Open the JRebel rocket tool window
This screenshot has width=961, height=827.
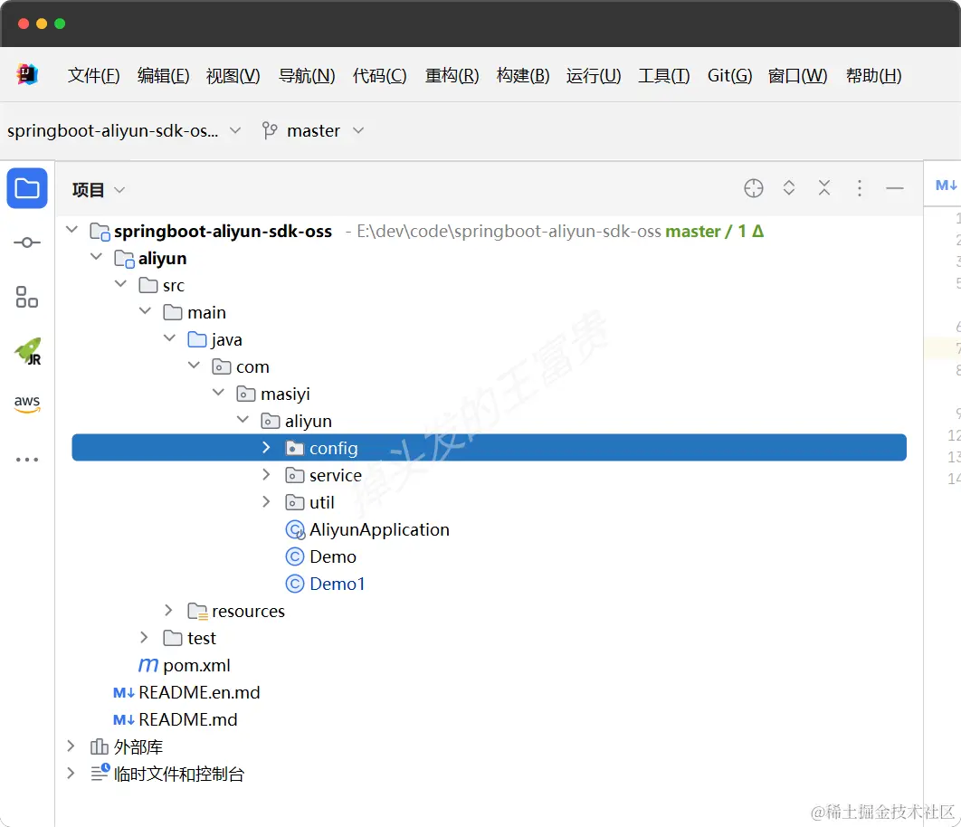pos(27,351)
